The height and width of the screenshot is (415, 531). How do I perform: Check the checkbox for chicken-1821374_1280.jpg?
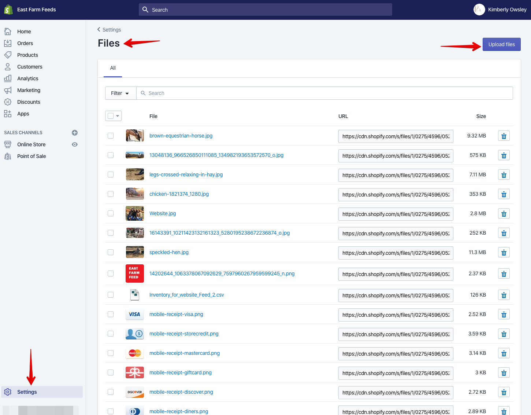point(111,194)
